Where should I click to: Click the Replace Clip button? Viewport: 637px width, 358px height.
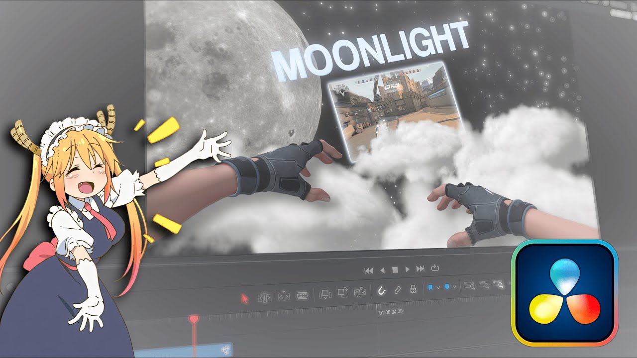[x=360, y=292]
